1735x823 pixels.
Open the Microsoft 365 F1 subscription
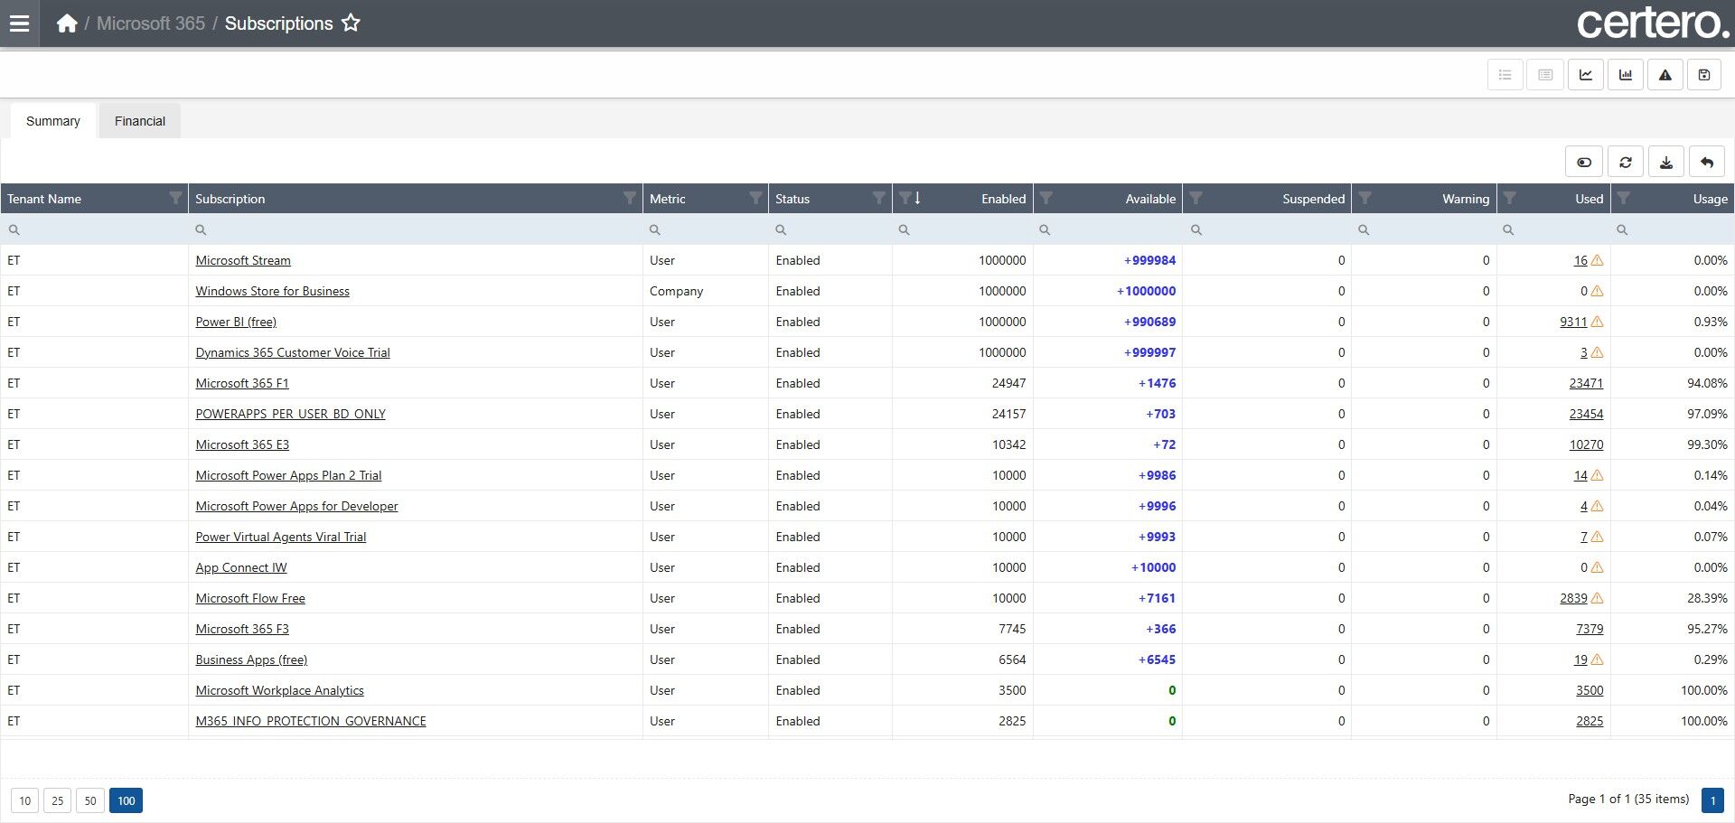tap(242, 383)
